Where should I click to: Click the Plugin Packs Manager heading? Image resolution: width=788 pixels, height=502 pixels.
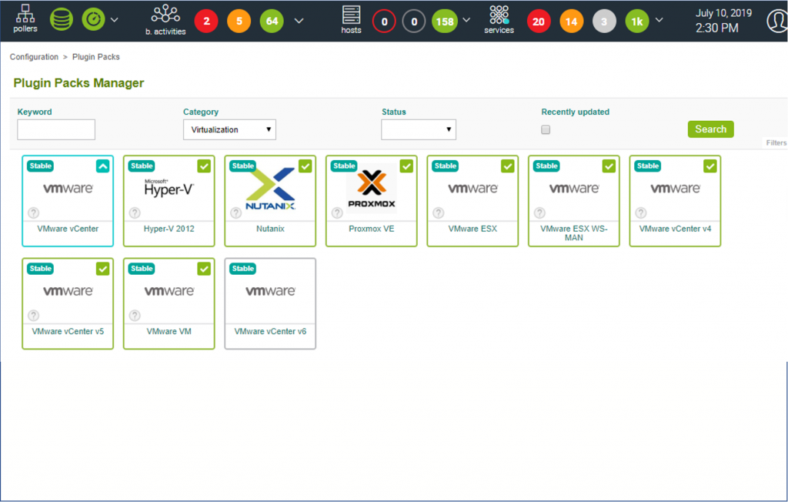point(78,83)
